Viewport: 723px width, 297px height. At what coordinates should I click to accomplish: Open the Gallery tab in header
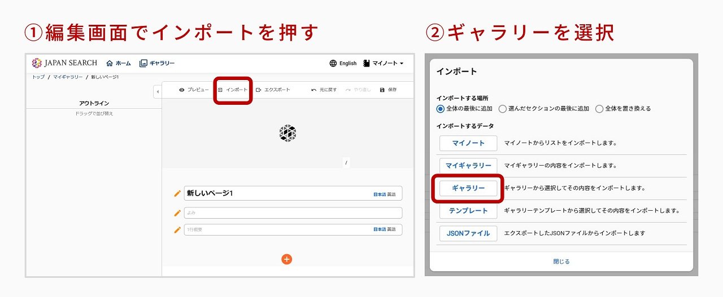[x=157, y=64]
